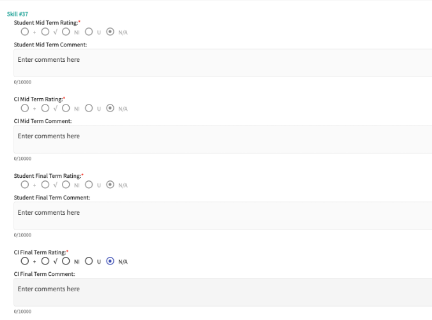
Task: Select '+' for Student Final Term Rating
Action: click(x=24, y=184)
